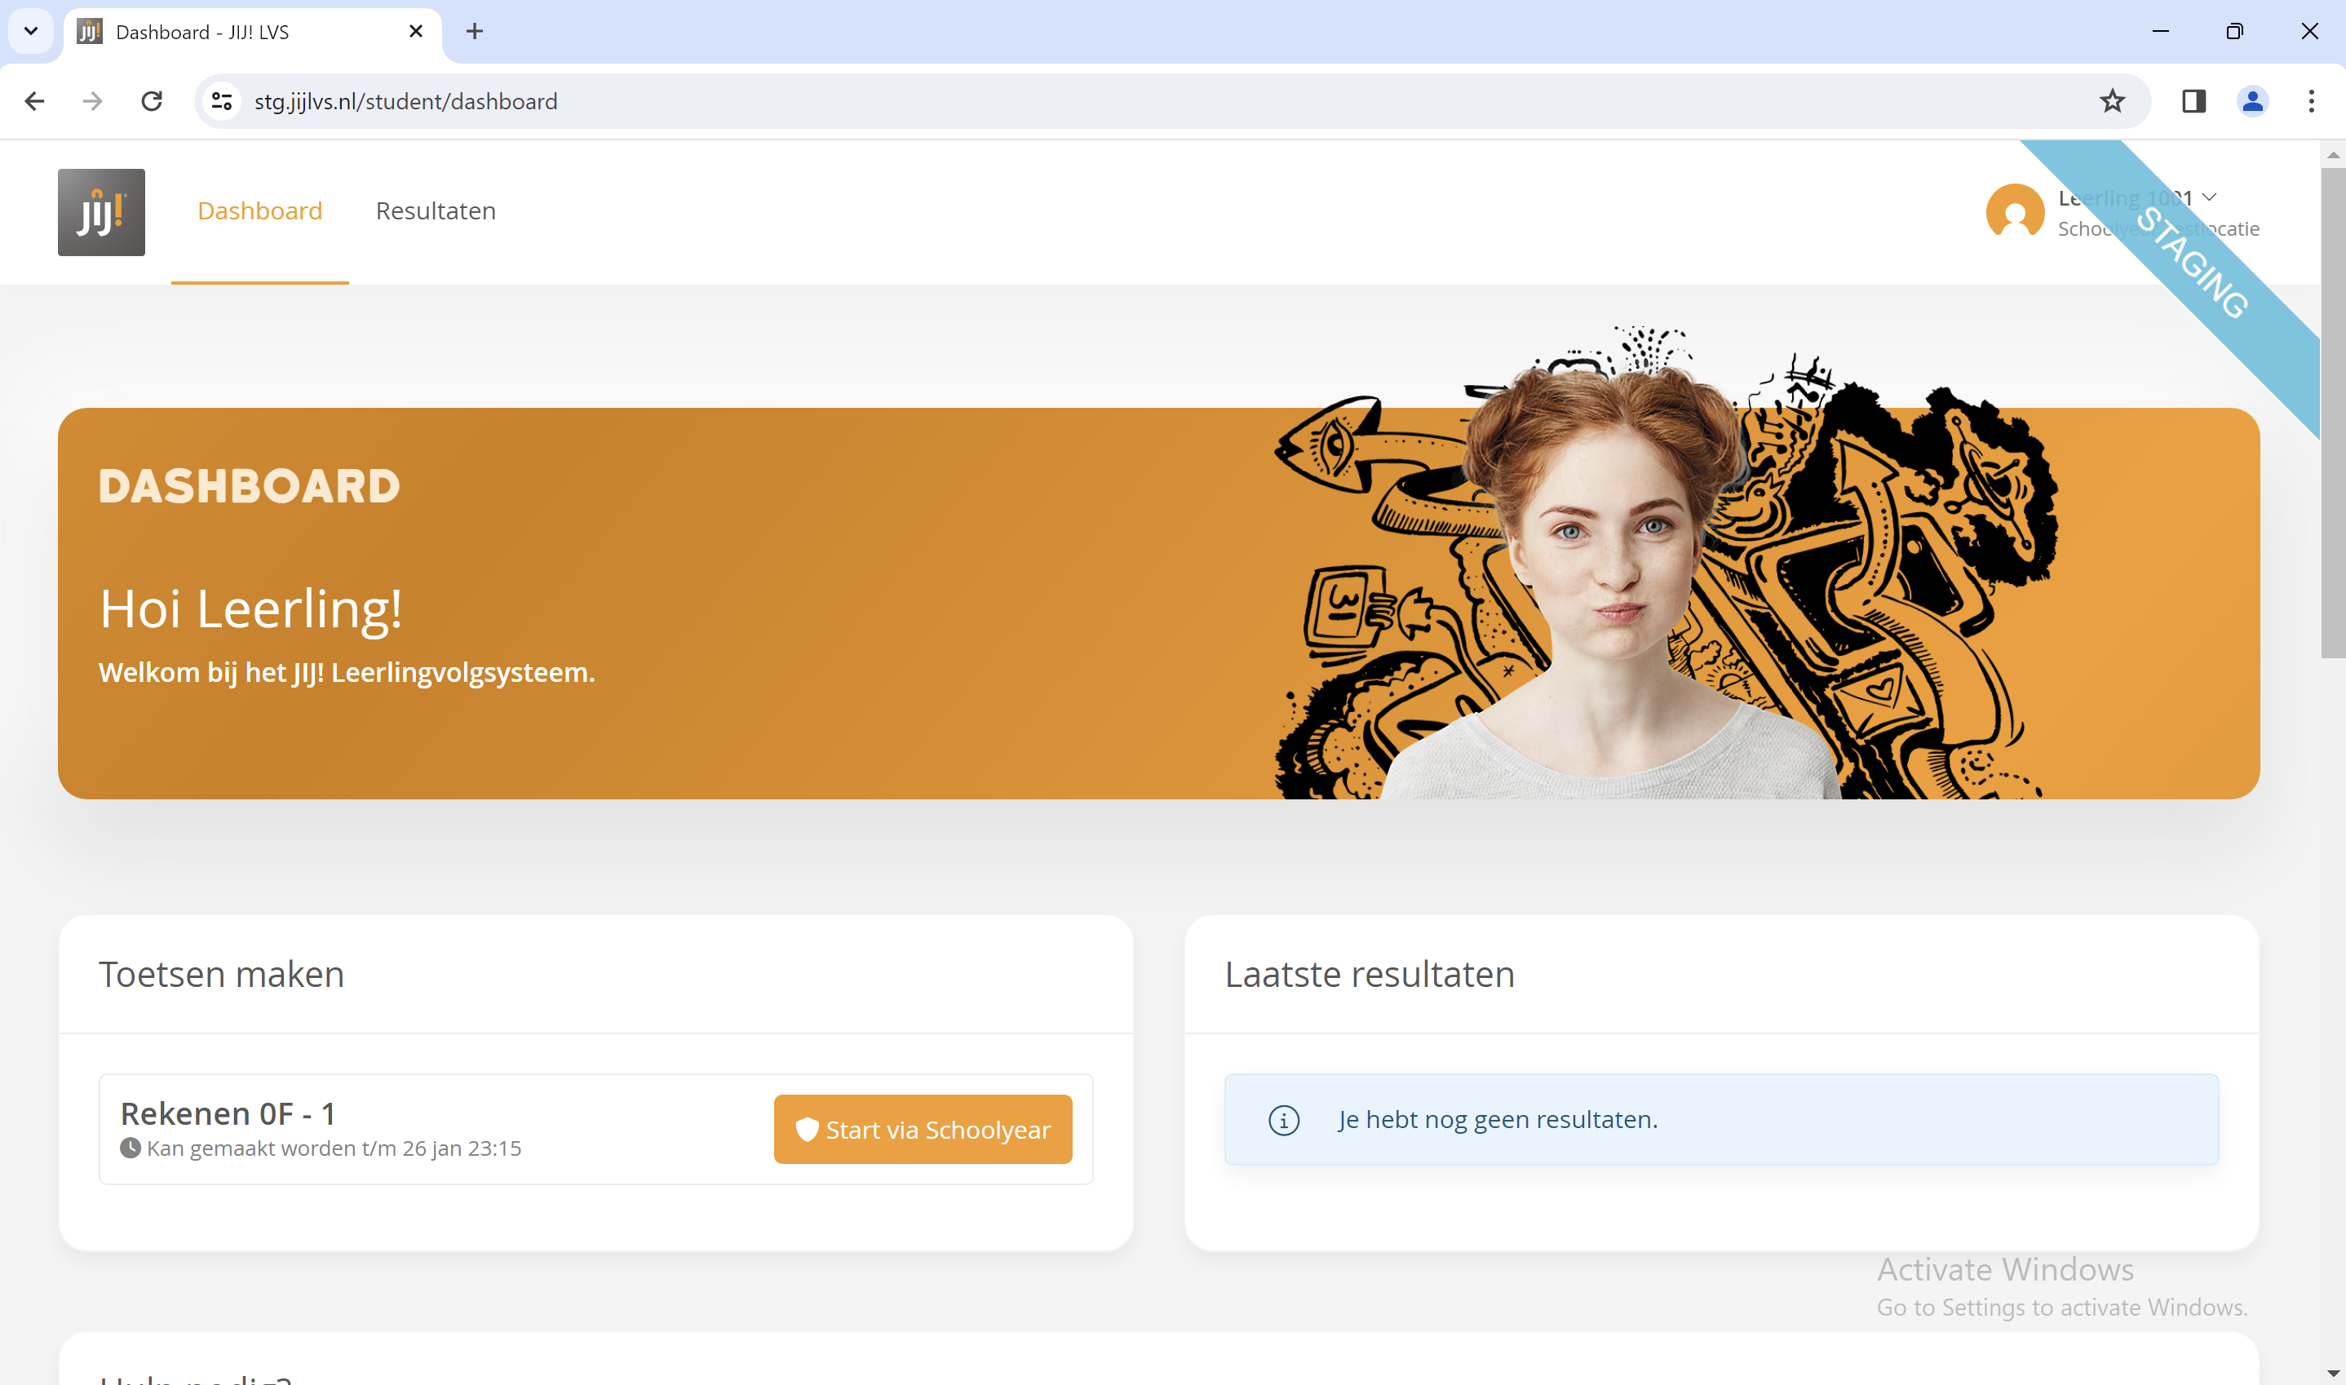The image size is (2346, 1385).
Task: Close the Dashboard - JIJ! LVS tab
Action: (x=416, y=32)
